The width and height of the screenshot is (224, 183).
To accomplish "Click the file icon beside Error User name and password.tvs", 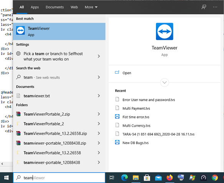I will pos(117,99).
